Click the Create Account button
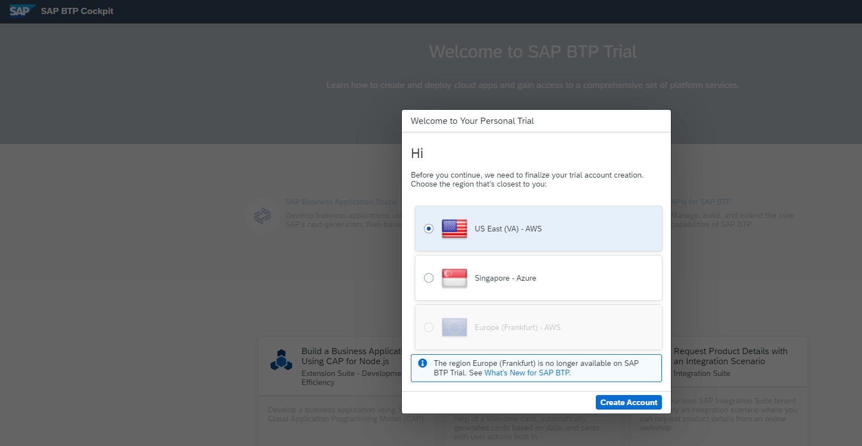 (x=628, y=402)
